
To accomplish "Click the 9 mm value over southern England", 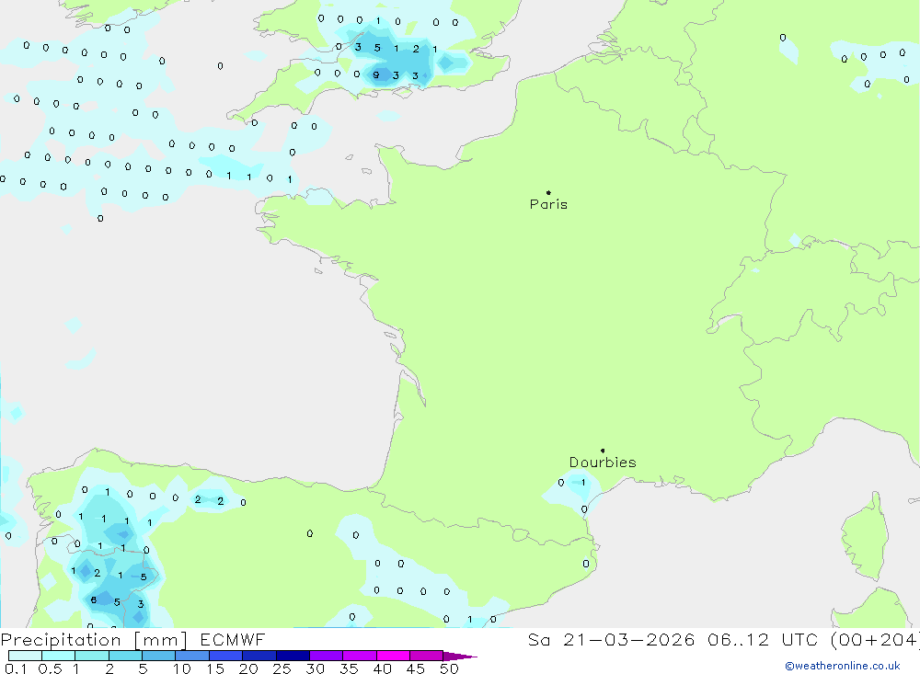I will (375, 75).
